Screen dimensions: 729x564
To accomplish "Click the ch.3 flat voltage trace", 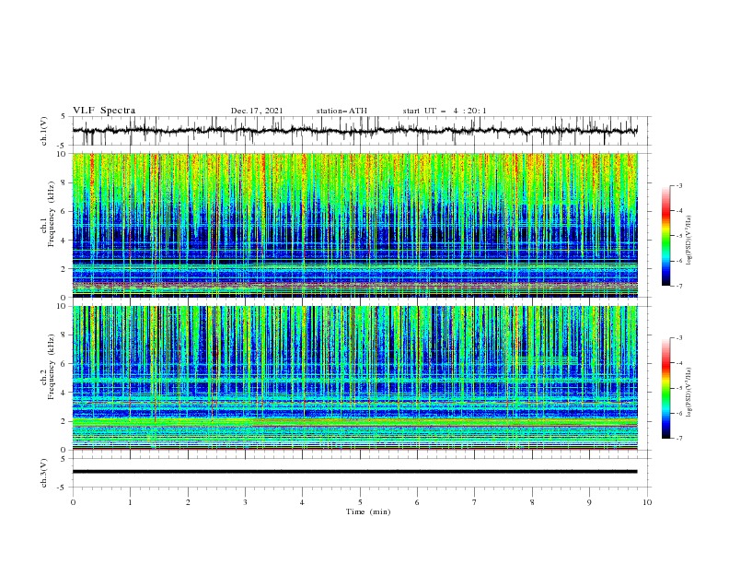I will pyautogui.click(x=354, y=472).
